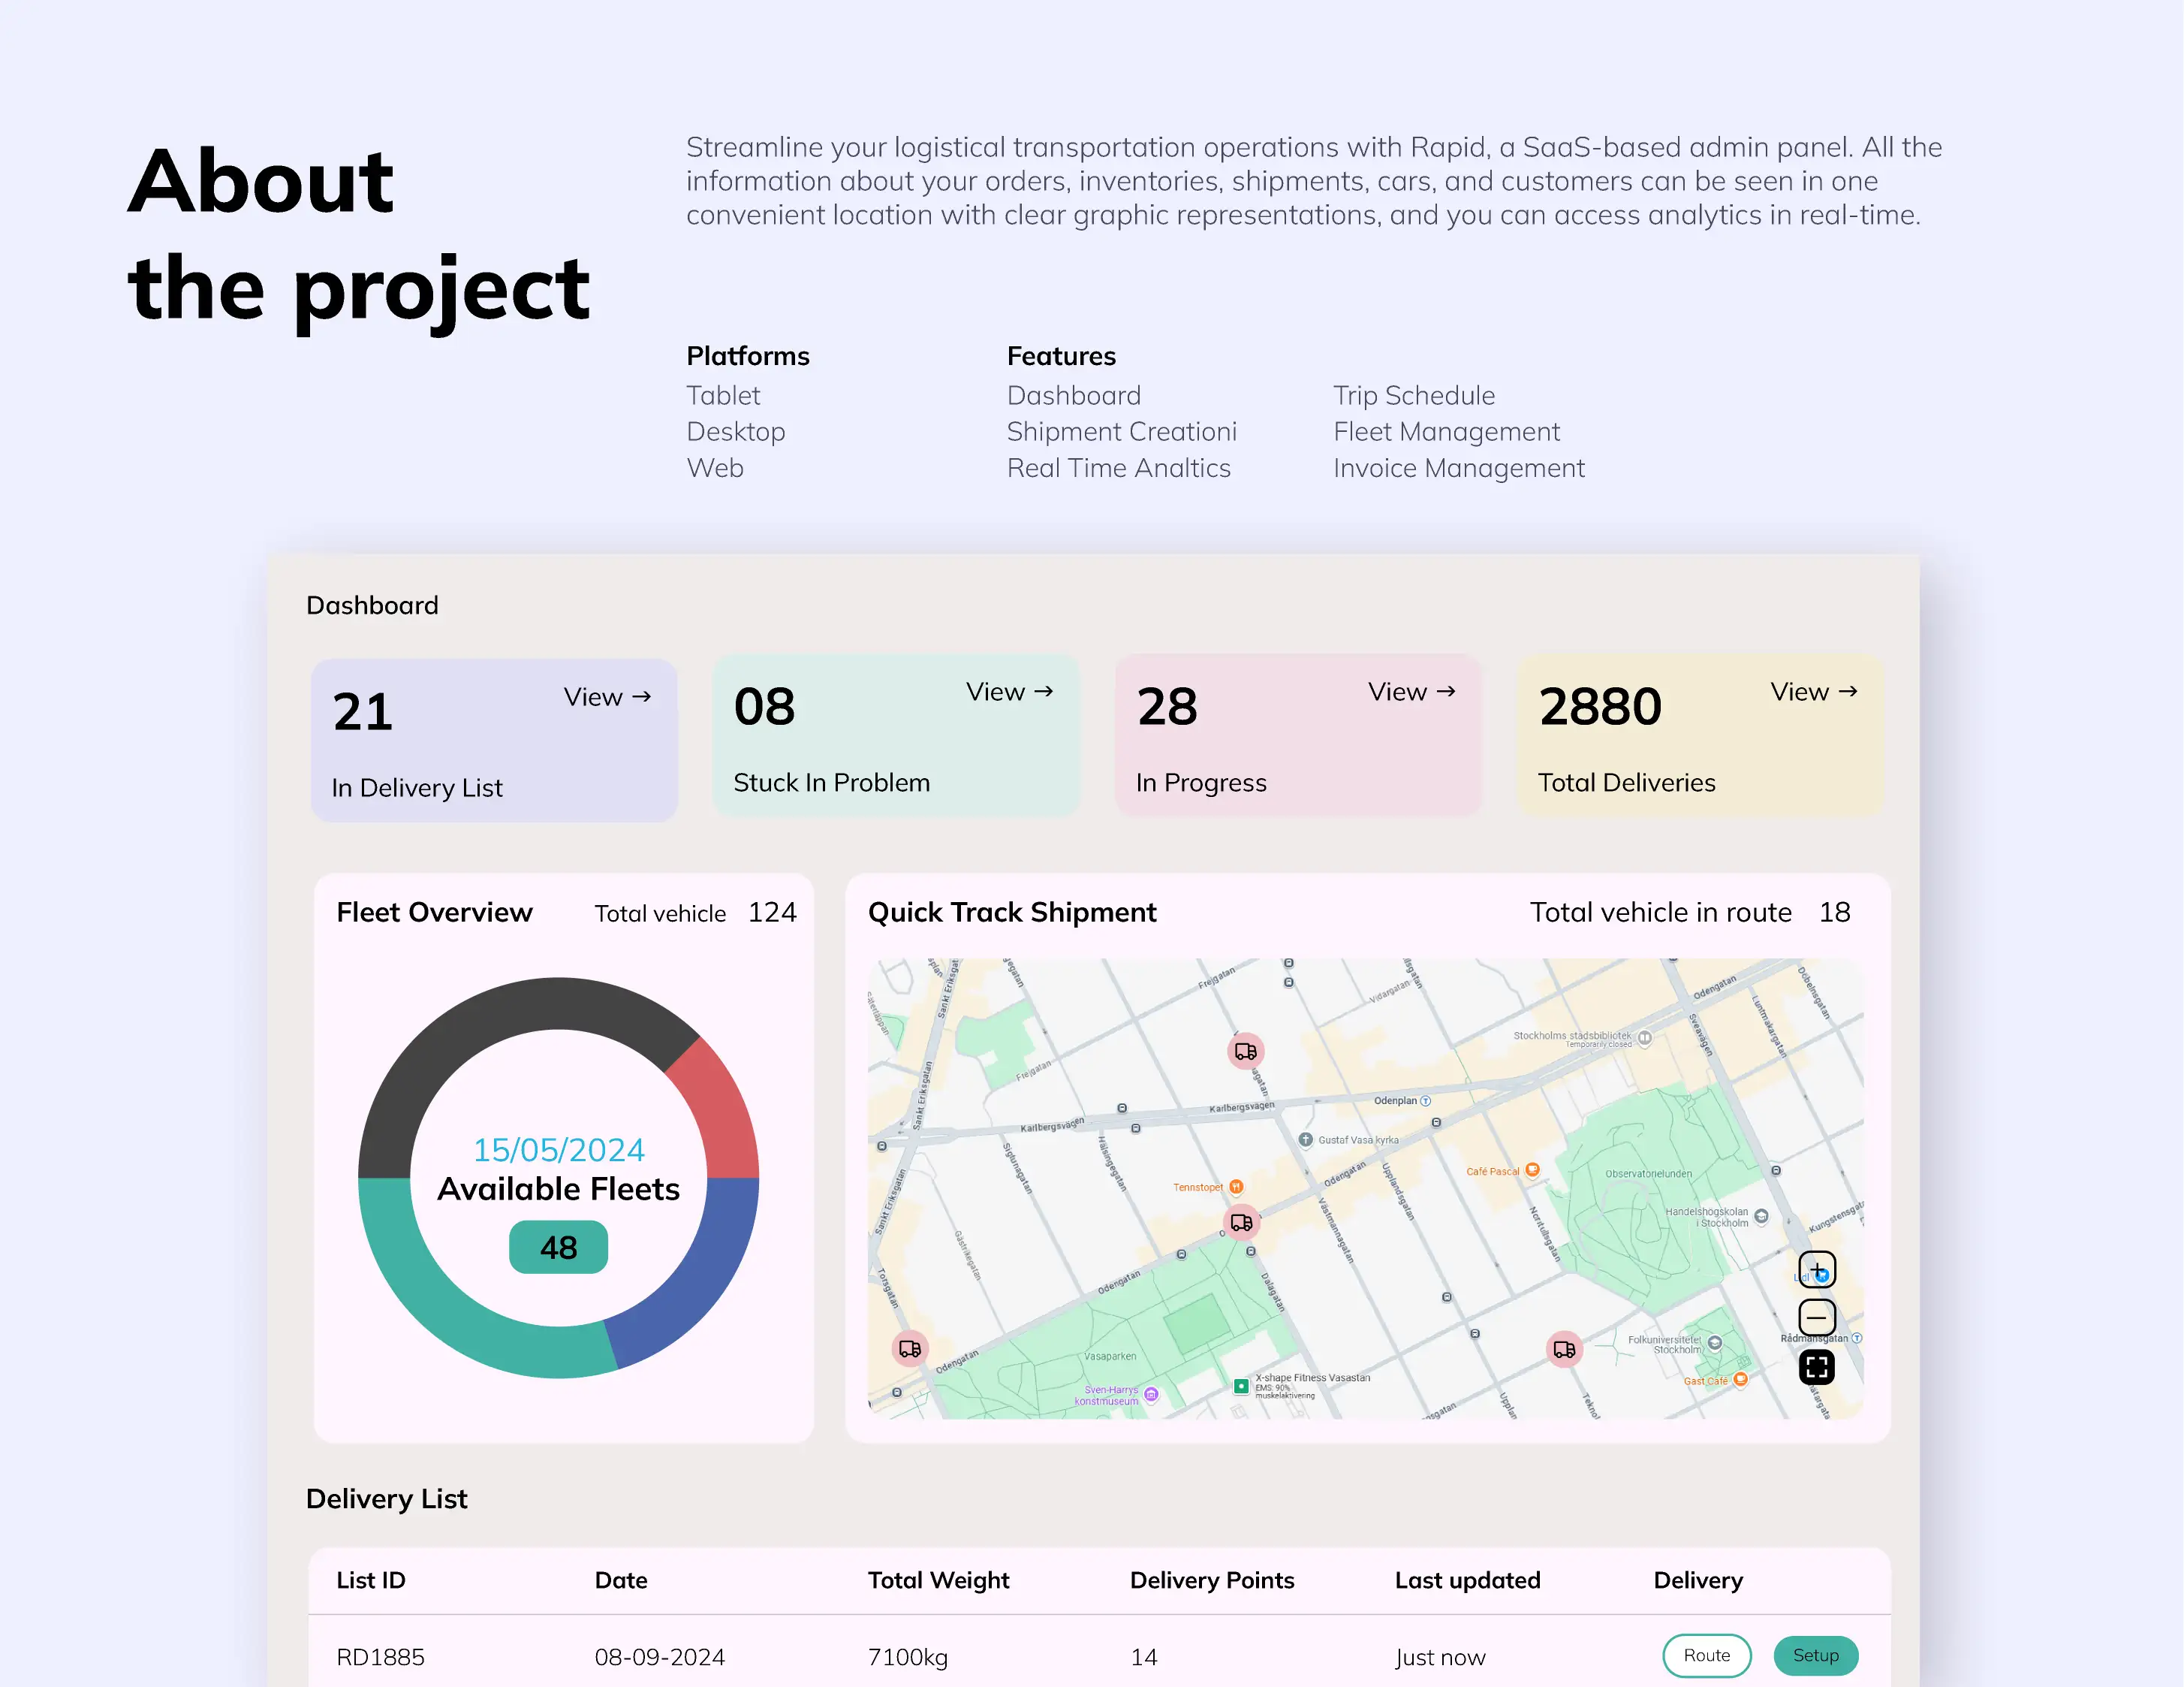The height and width of the screenshot is (1687, 2184).
Task: Open View link on In Delivery List card
Action: 607,696
